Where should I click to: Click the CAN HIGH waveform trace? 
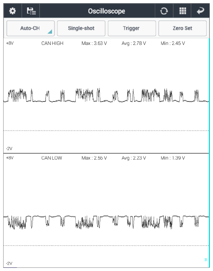[x=106, y=96]
